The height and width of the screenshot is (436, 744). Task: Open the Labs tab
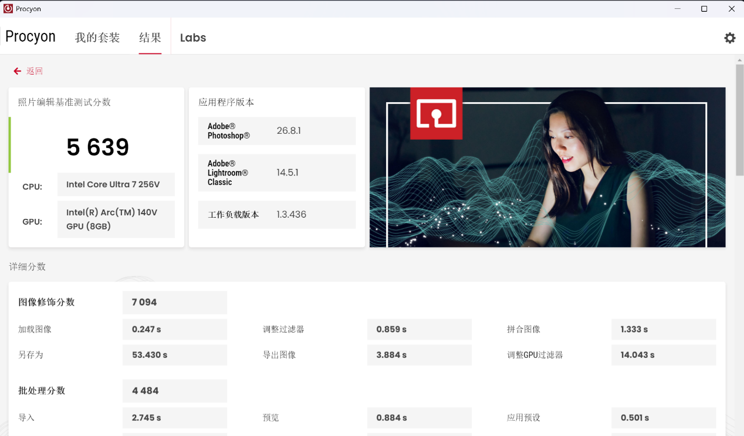(x=192, y=37)
